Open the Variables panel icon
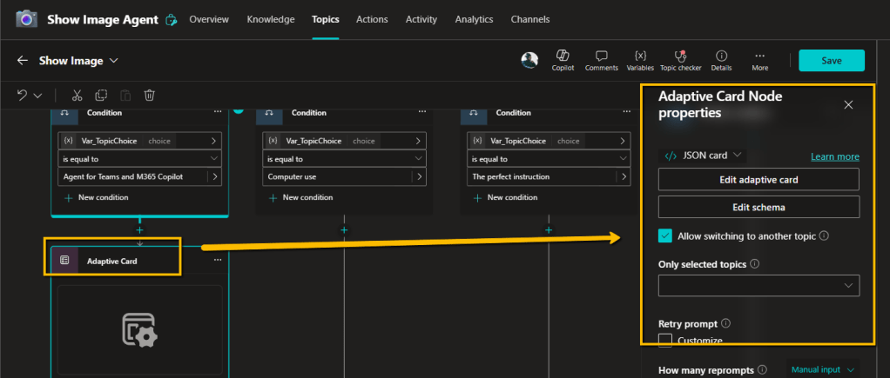This screenshot has height=378, width=890. click(x=640, y=56)
